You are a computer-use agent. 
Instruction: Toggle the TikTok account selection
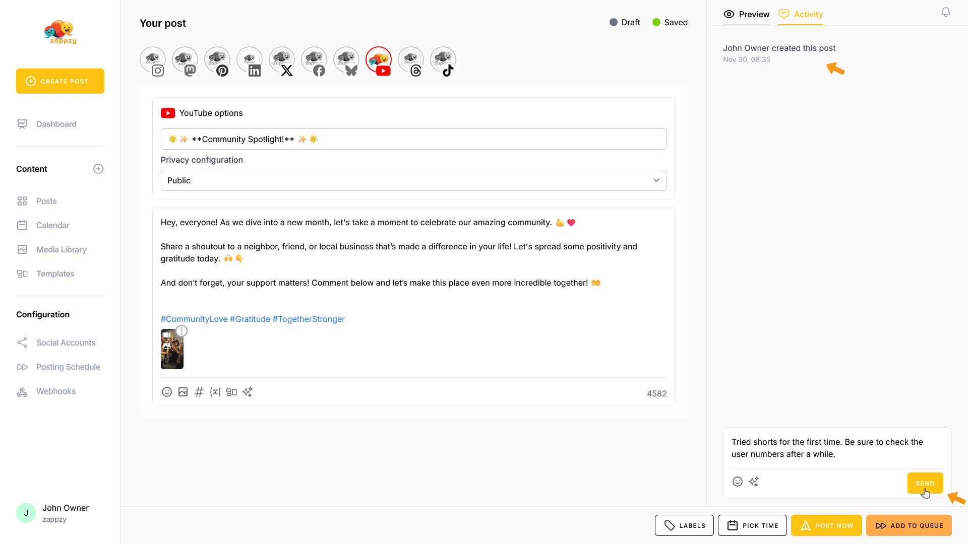443,61
